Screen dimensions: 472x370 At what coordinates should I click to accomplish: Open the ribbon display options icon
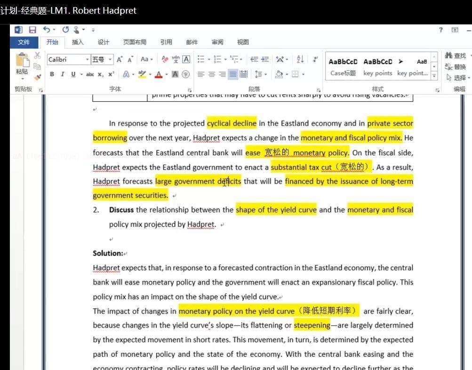(x=455, y=30)
